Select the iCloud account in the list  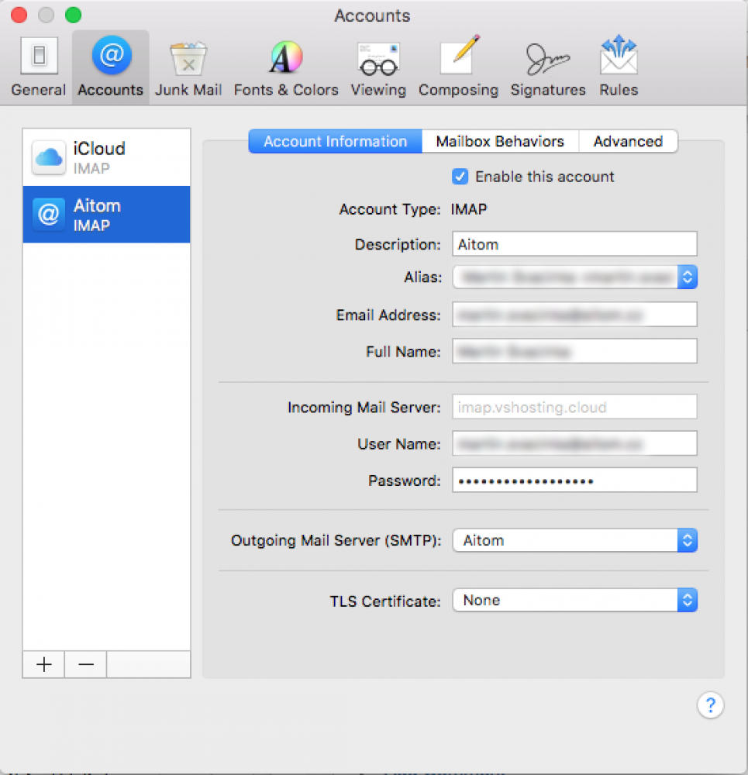[106, 157]
